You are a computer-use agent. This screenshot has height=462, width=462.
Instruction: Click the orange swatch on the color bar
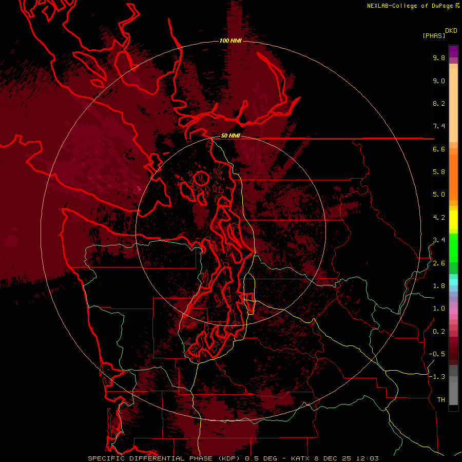[453, 177]
